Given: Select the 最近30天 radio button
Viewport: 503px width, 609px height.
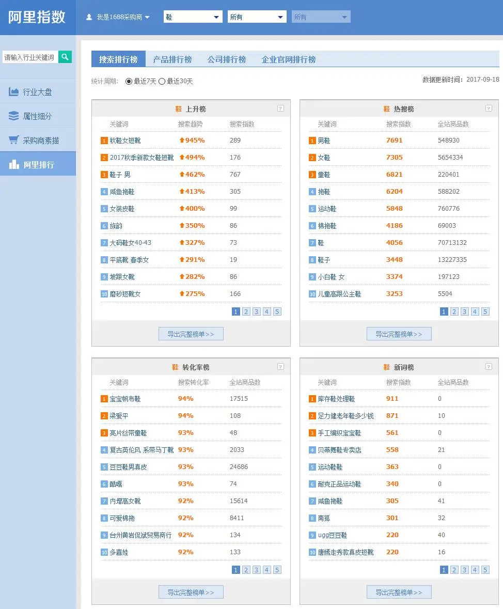Looking at the screenshot, I should (162, 81).
